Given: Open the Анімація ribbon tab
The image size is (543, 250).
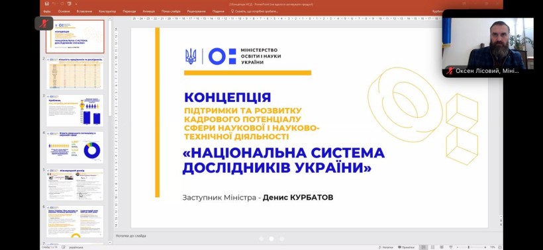Looking at the screenshot, I should point(149,11).
